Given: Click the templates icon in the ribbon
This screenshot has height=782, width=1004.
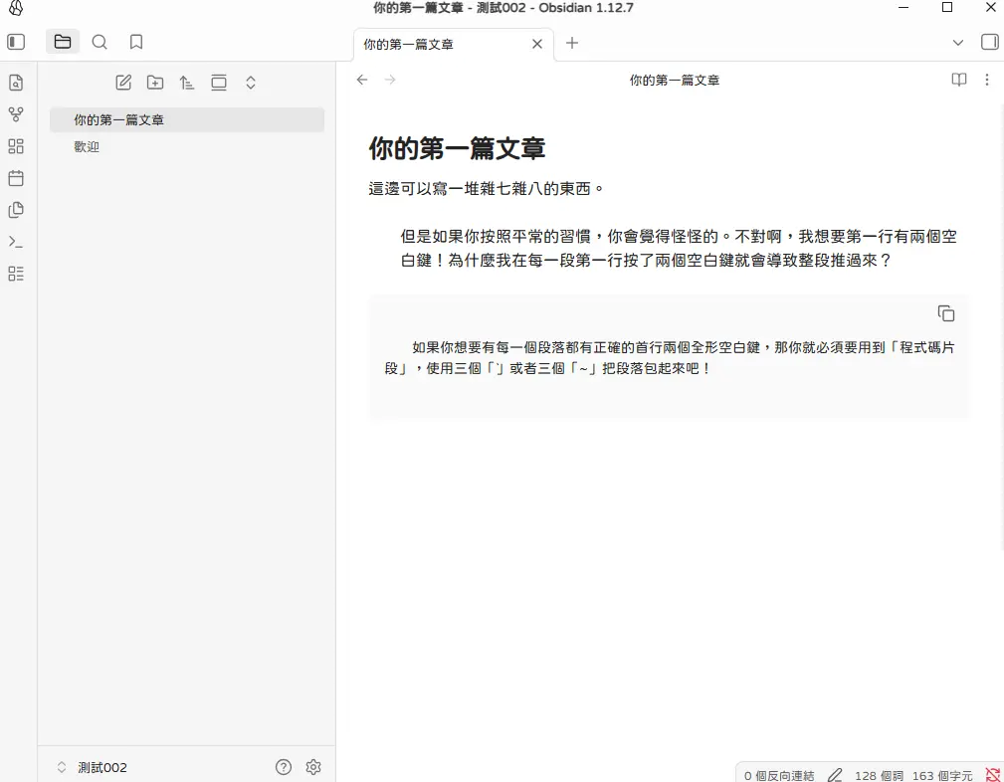Looking at the screenshot, I should tap(15, 210).
